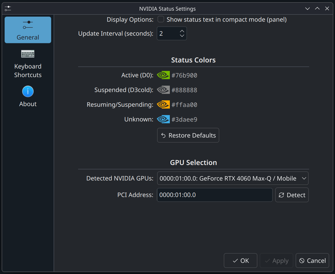Click the Suspended (D3cold) label

click(x=124, y=90)
